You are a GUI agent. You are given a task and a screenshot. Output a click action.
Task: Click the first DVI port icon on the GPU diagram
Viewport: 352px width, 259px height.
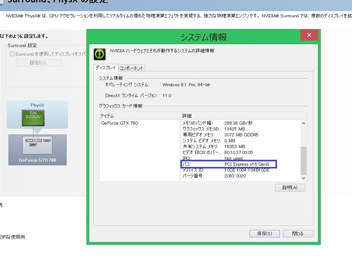click(x=29, y=140)
